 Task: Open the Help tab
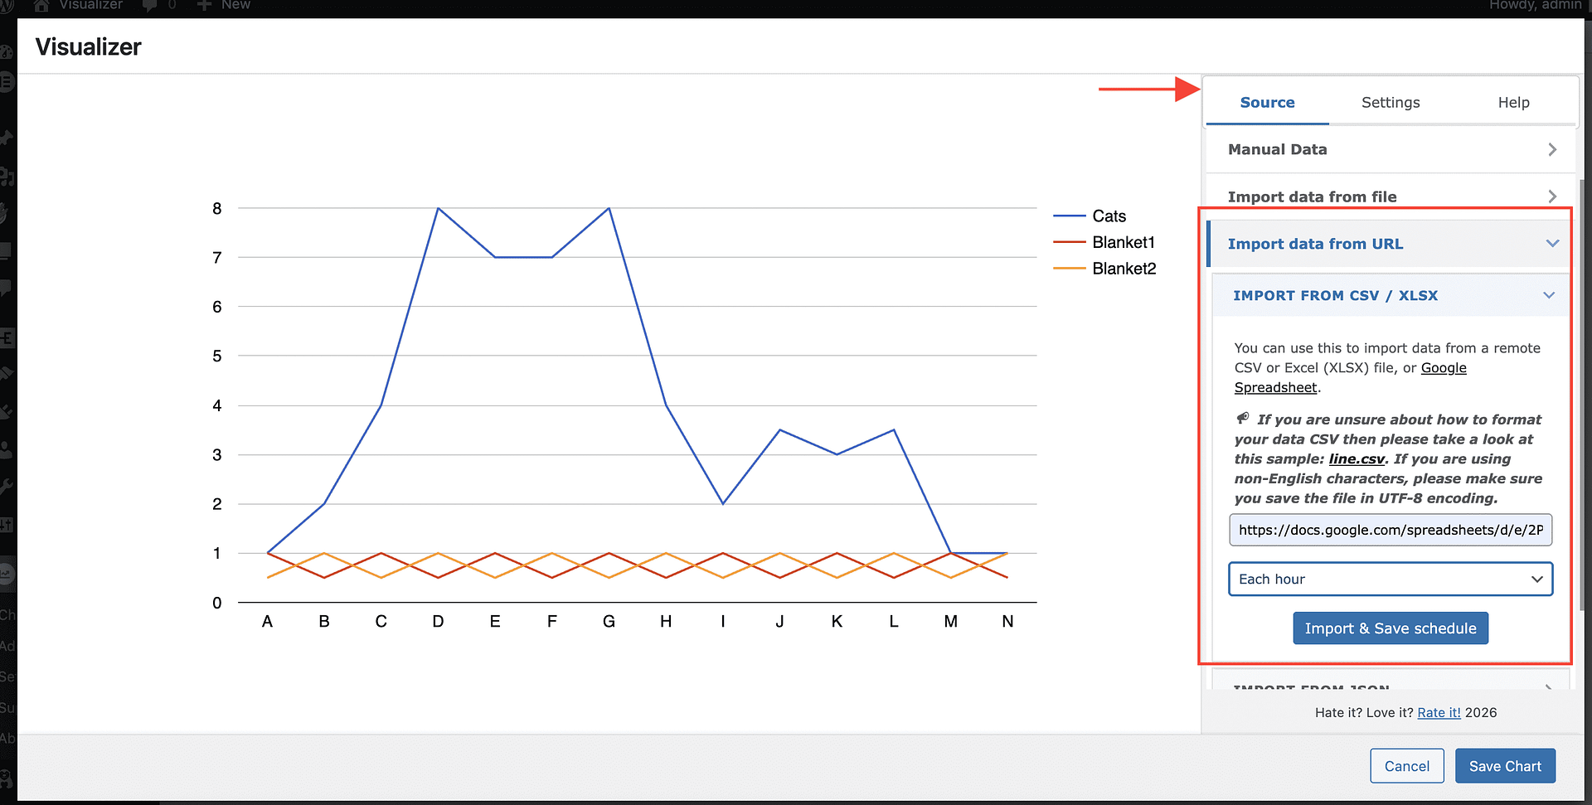point(1513,103)
